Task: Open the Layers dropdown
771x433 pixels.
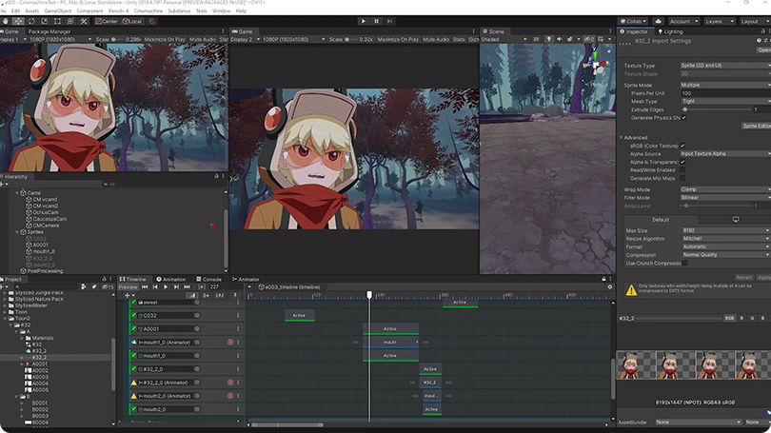Action: 718,21
